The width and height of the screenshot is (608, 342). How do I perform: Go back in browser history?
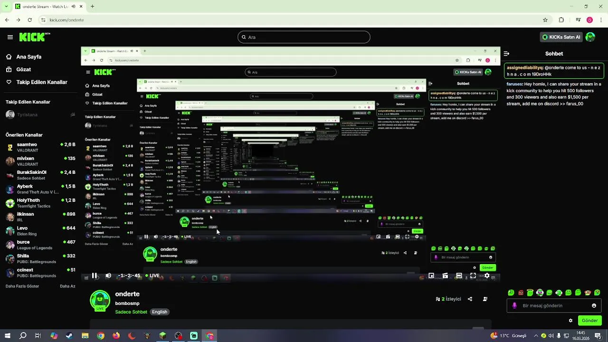pyautogui.click(x=7, y=20)
